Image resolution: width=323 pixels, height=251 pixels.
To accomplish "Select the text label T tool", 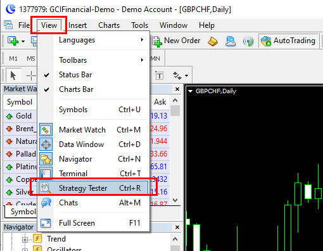I will (x=160, y=75).
